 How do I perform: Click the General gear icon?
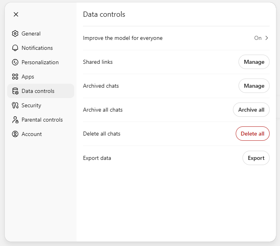click(x=15, y=33)
